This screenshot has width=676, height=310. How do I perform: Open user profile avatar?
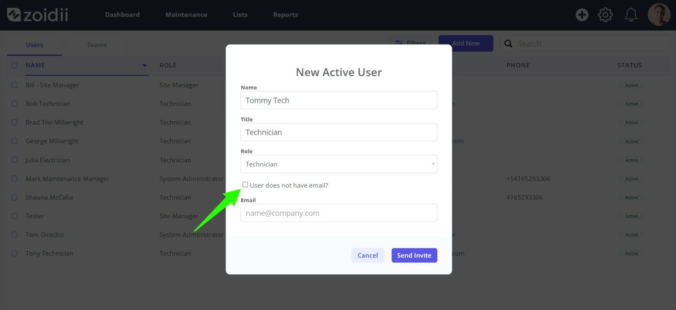point(659,15)
